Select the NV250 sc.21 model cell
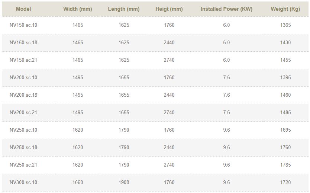 click(x=23, y=165)
